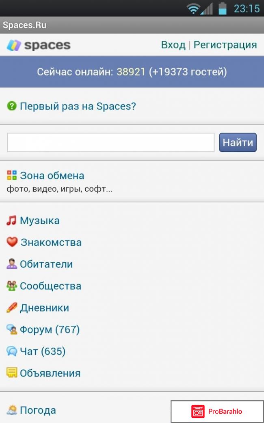Select the chat bubble icon beside Чат
264x423 pixels.
[11, 351]
